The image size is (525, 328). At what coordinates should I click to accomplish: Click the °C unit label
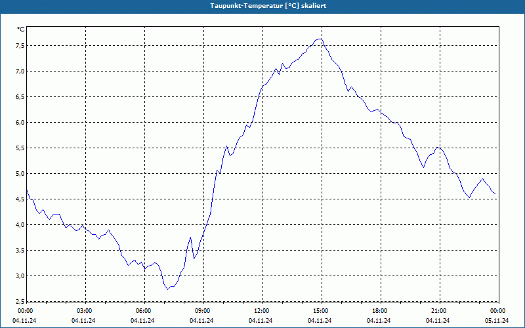pos(21,30)
